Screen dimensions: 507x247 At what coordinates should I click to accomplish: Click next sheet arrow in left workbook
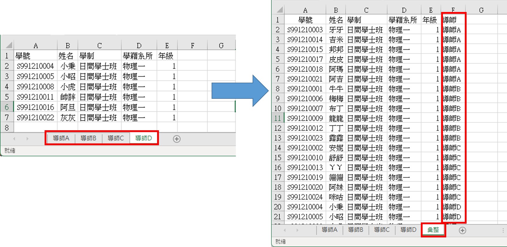27,139
